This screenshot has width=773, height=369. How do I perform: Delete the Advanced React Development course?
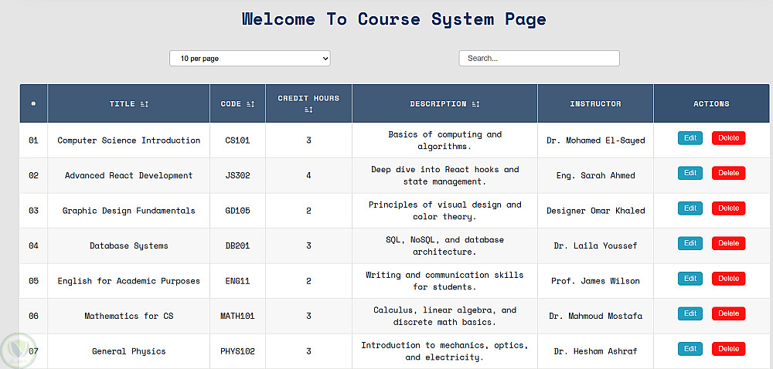[x=729, y=173]
